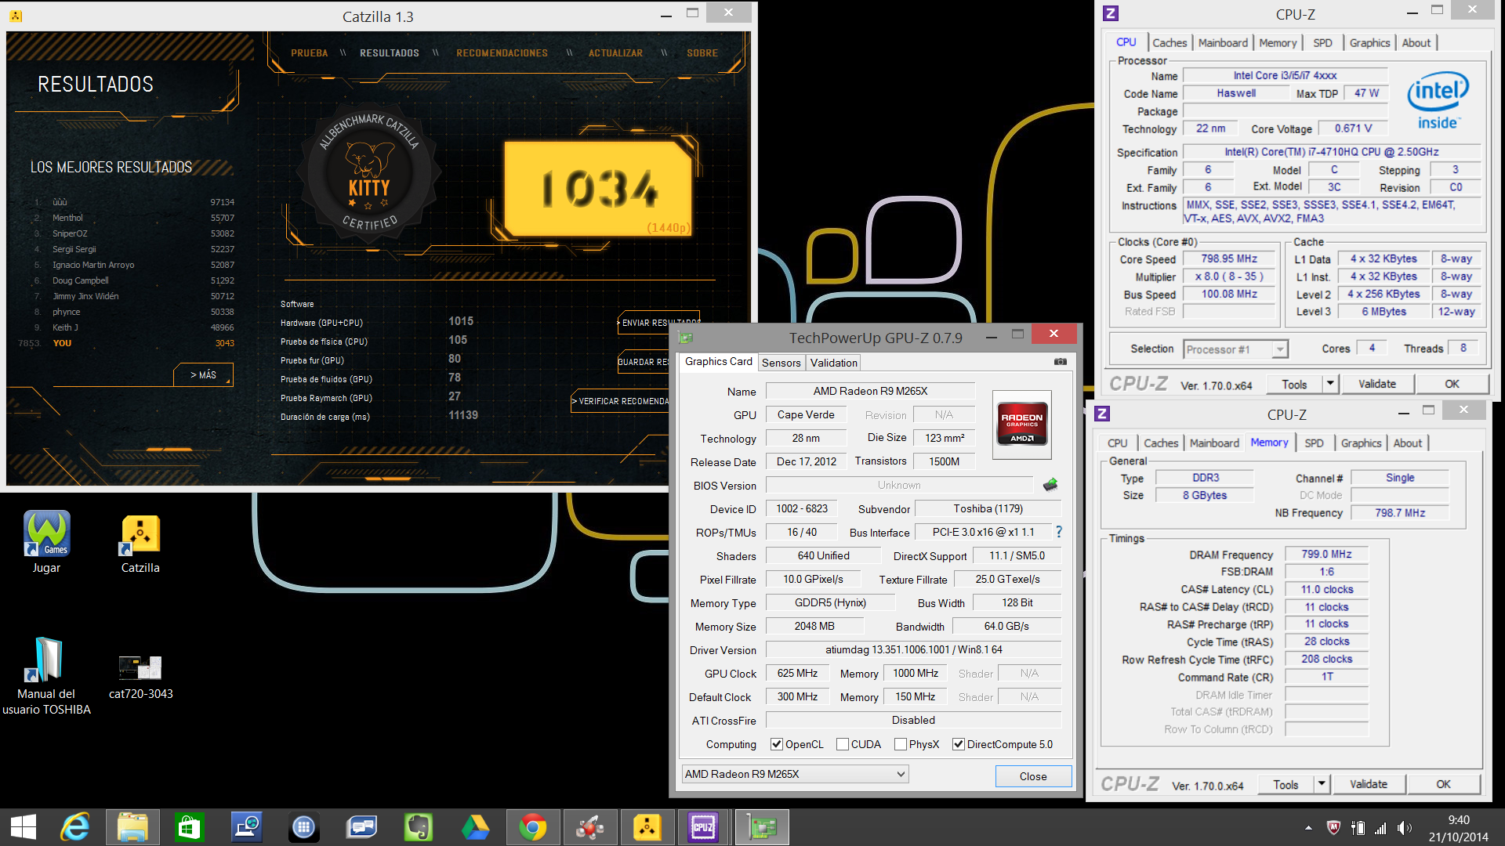Toggle the OpenCL checkbox in GPU-Z
This screenshot has width=1505, height=846.
pyautogui.click(x=777, y=744)
